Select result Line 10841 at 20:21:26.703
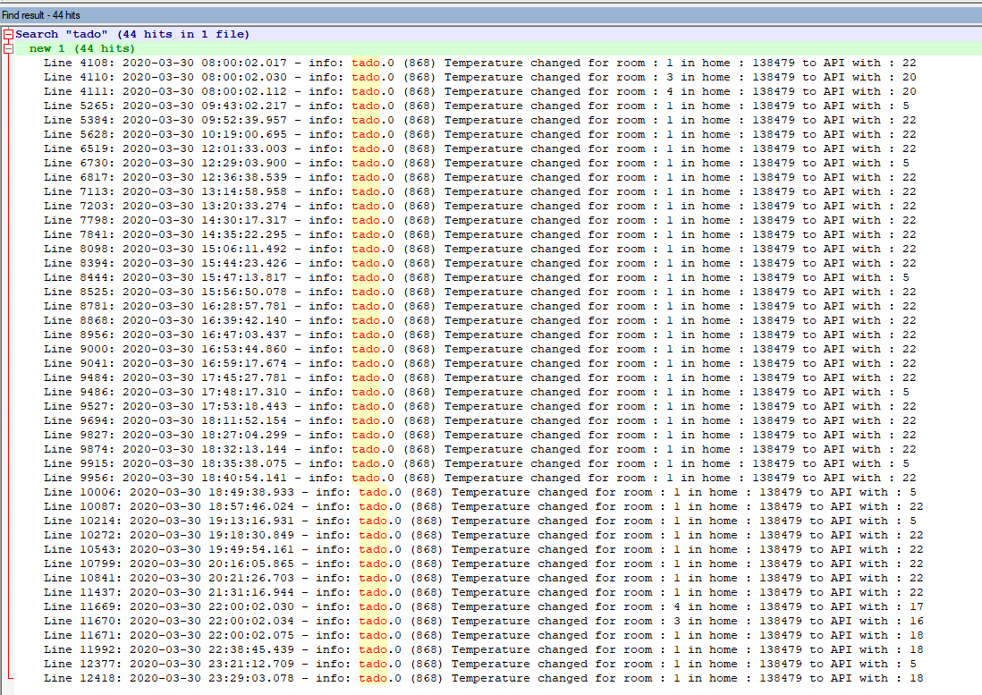This screenshot has height=695, width=982. 484,579
